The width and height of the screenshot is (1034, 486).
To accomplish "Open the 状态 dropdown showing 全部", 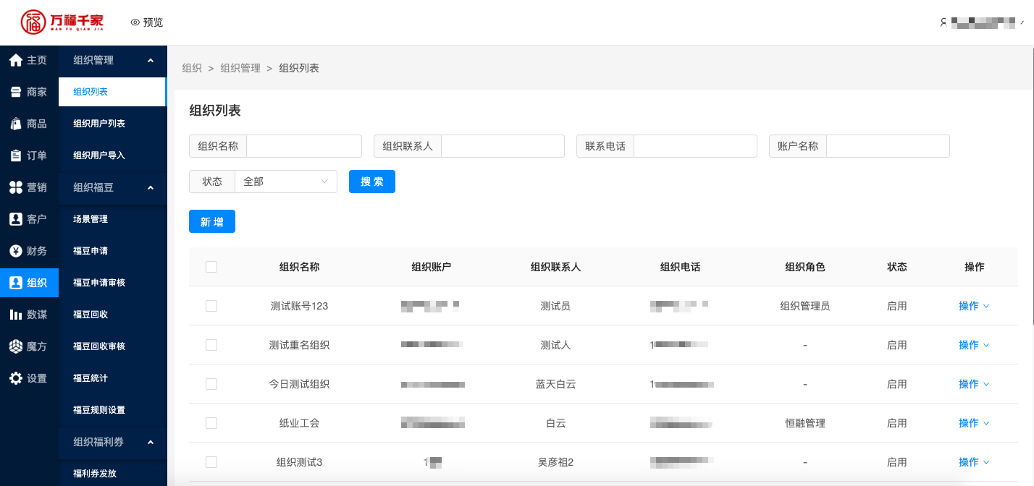I will pyautogui.click(x=285, y=182).
